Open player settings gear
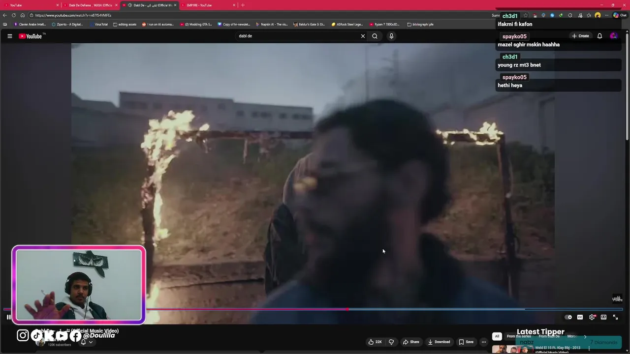This screenshot has height=354, width=630. (x=592, y=317)
